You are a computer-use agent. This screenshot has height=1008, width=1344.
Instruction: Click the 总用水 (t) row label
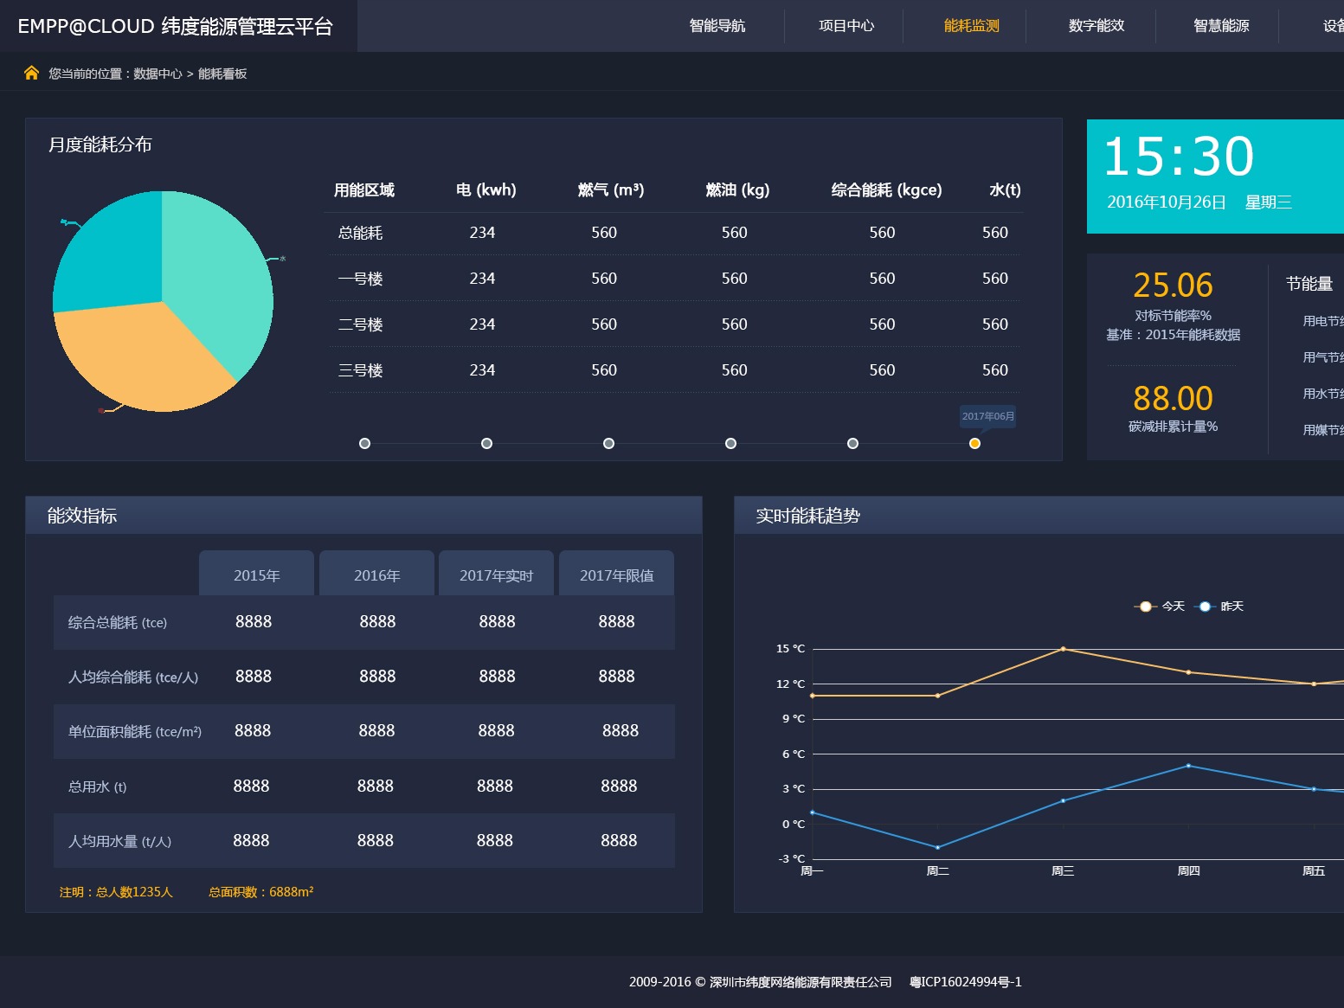tap(98, 786)
